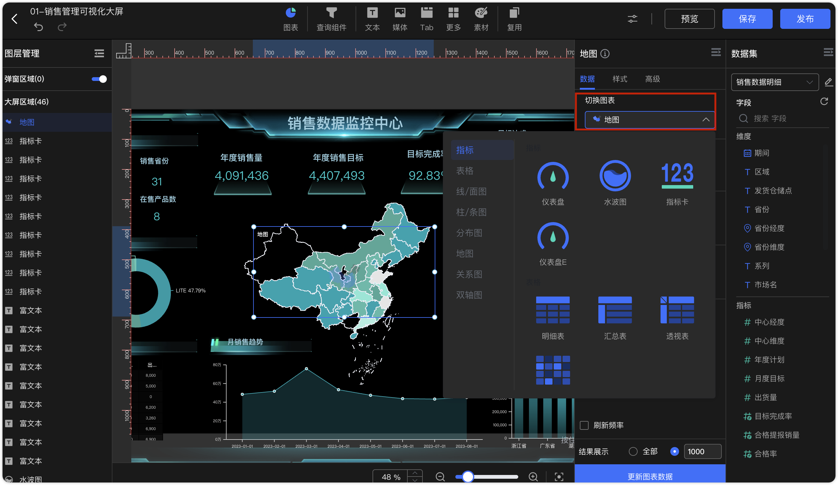This screenshot has width=838, height=485.
Task: Collapse the 数据集 panel
Action: tap(828, 53)
